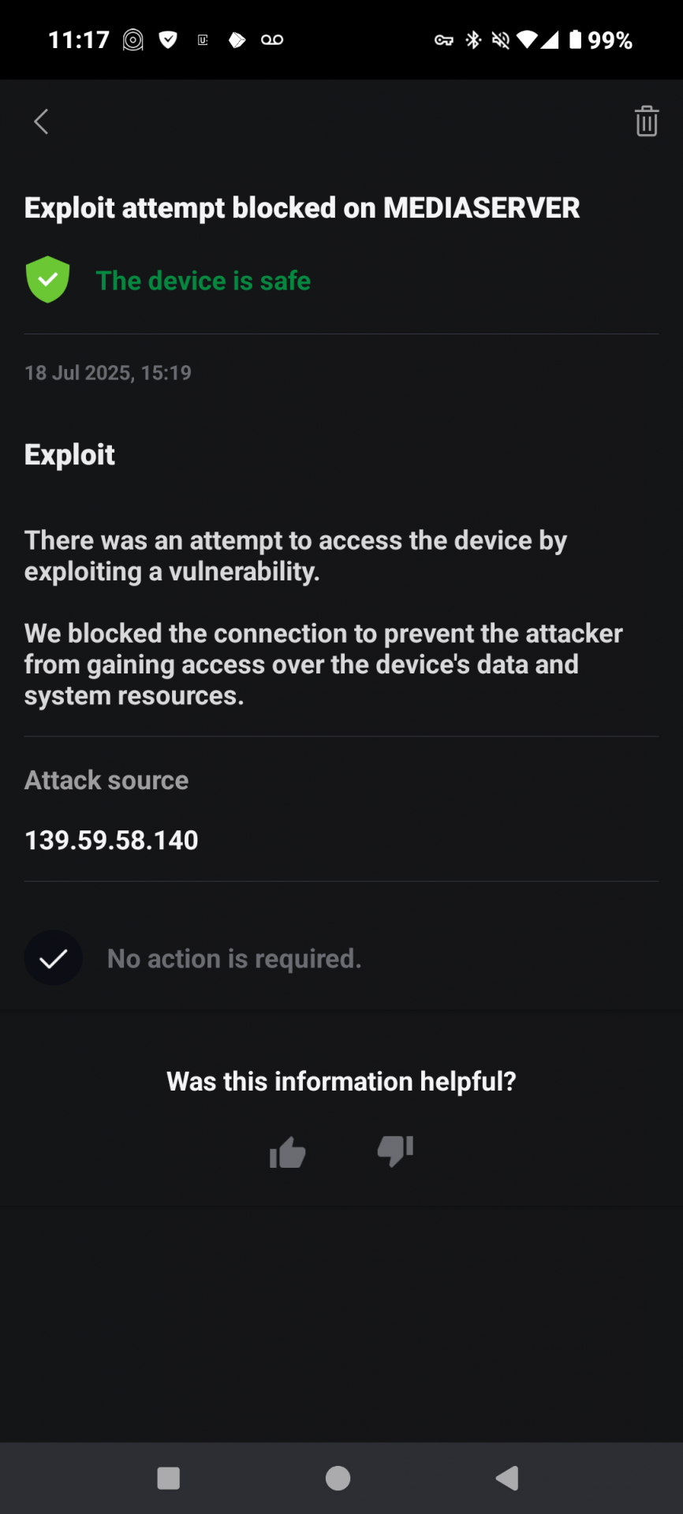
Task: Tap "The device is safe" text
Action: click(203, 281)
